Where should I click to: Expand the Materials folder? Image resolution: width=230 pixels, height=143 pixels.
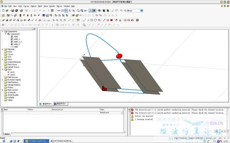(3, 49)
